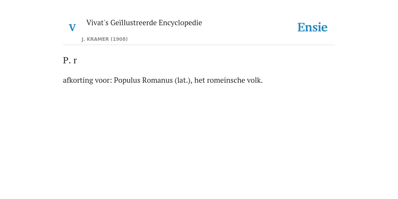This screenshot has width=398, height=199.
Task: Click the phrase "afkorting voor:" in definition
Action: pyautogui.click(x=87, y=80)
